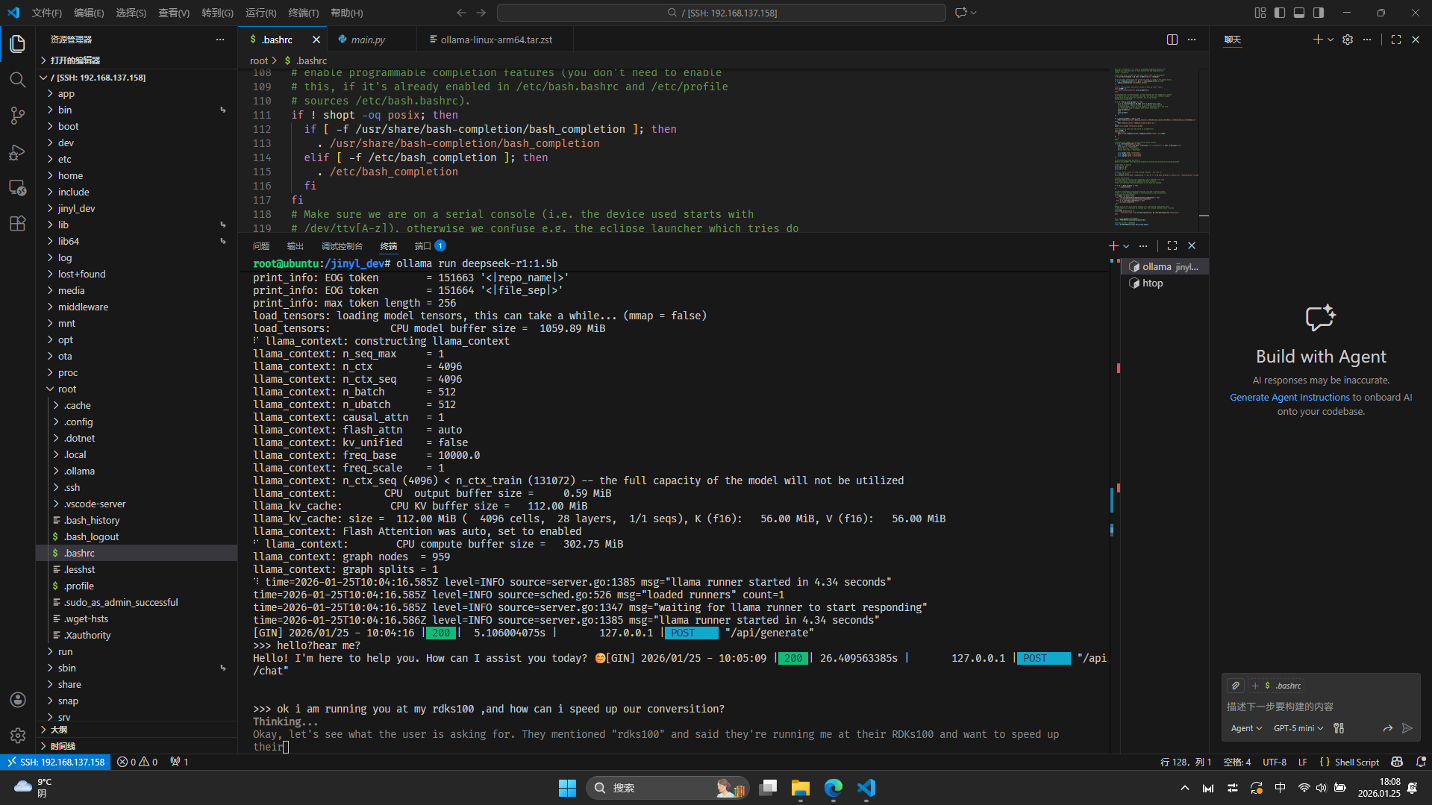Click the Edge browser in taskbar
Viewport: 1432px width, 805px height.
pos(834,788)
